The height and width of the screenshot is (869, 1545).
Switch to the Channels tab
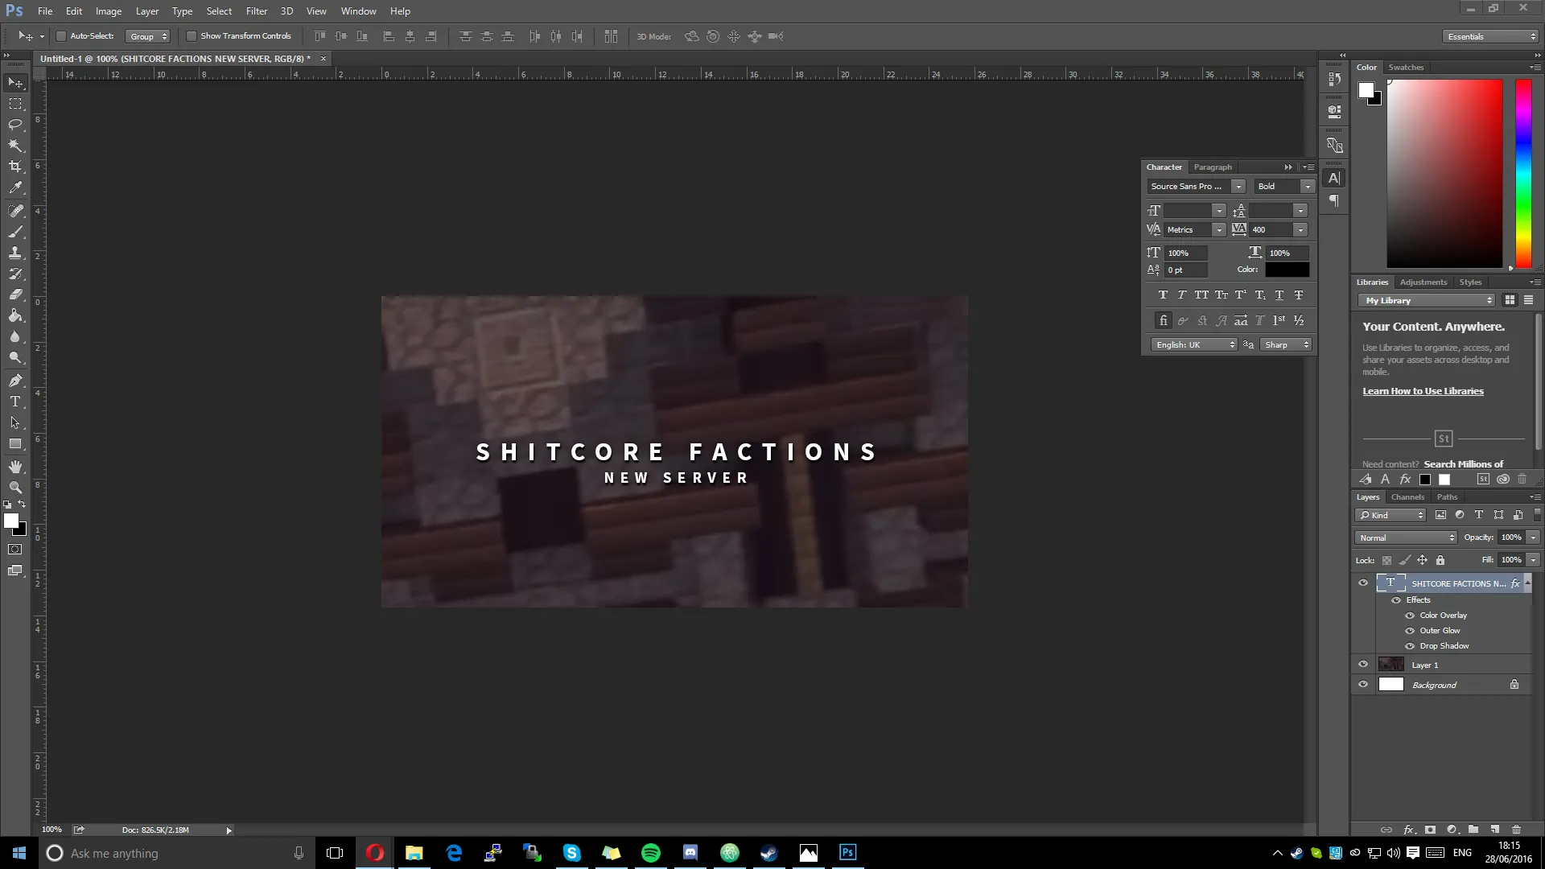pos(1408,497)
